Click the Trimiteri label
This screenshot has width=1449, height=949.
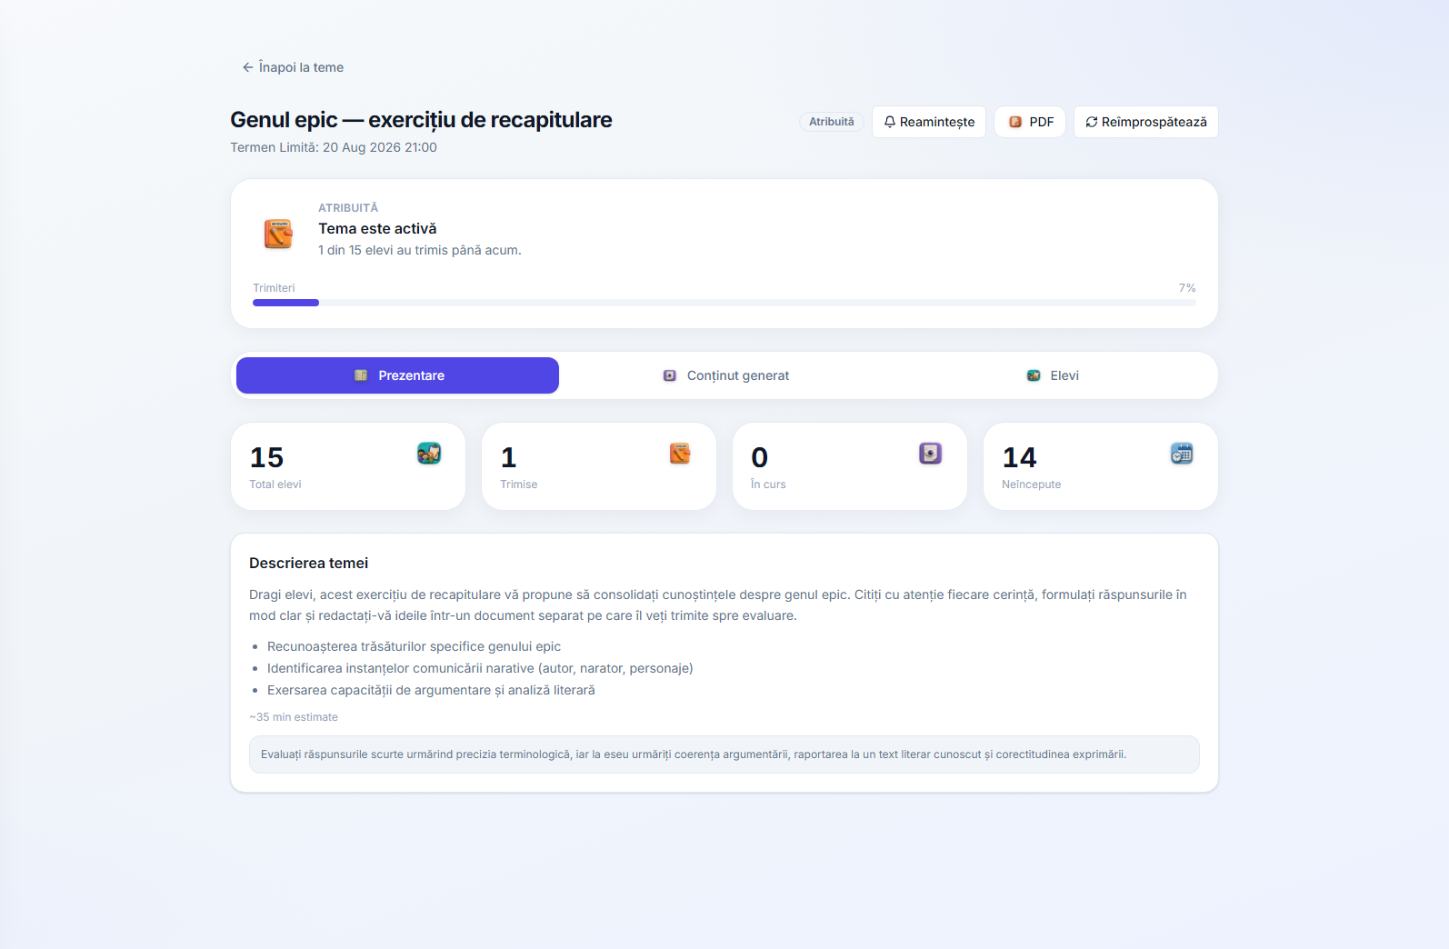pos(274,288)
